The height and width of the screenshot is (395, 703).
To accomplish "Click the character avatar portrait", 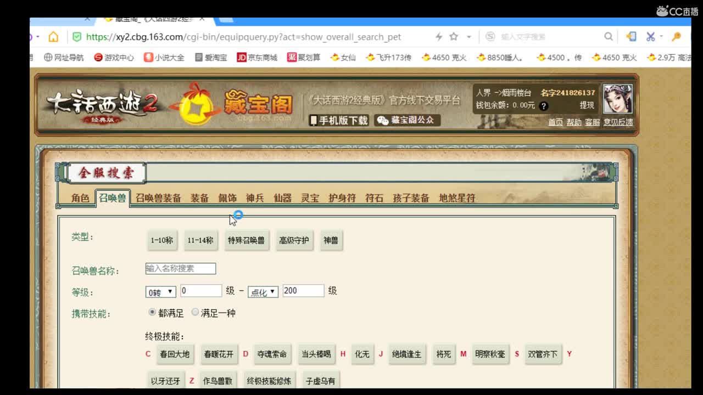I will tap(617, 99).
